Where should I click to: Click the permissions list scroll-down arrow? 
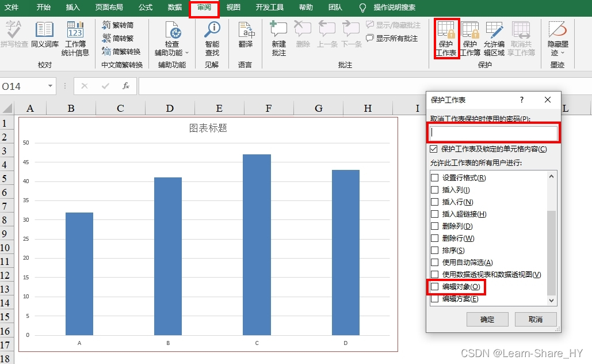552,301
